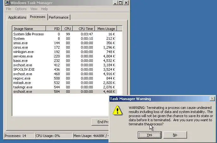Select the System Idle Process row
This screenshot has width=217, height=143.
[x=65, y=34]
